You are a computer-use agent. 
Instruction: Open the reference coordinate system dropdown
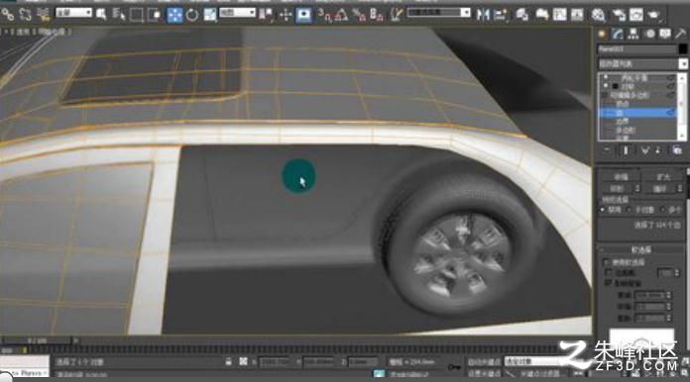point(238,13)
